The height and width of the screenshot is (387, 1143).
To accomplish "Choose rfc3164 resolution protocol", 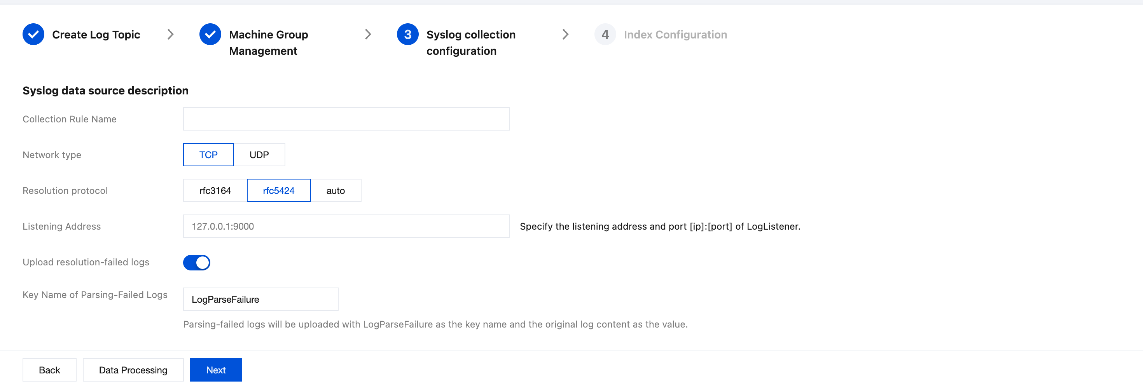I will (215, 191).
